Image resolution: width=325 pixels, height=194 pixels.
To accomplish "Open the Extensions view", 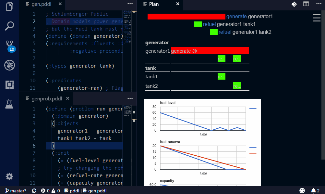I will (x=9, y=84).
